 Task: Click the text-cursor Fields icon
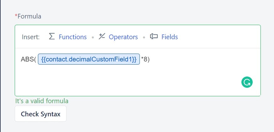154,36
